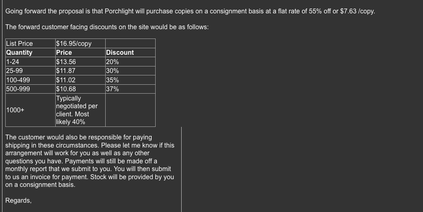Image resolution: width=423 pixels, height=212 pixels.
Task: Click the "$10.68" price cell
Action: 66,89
